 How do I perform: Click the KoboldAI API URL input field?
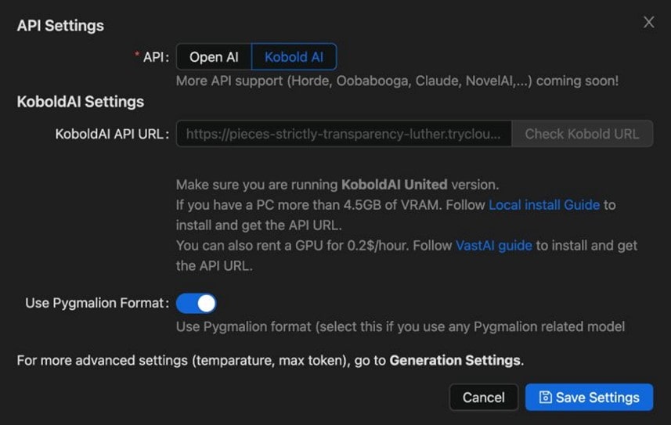pyautogui.click(x=343, y=134)
